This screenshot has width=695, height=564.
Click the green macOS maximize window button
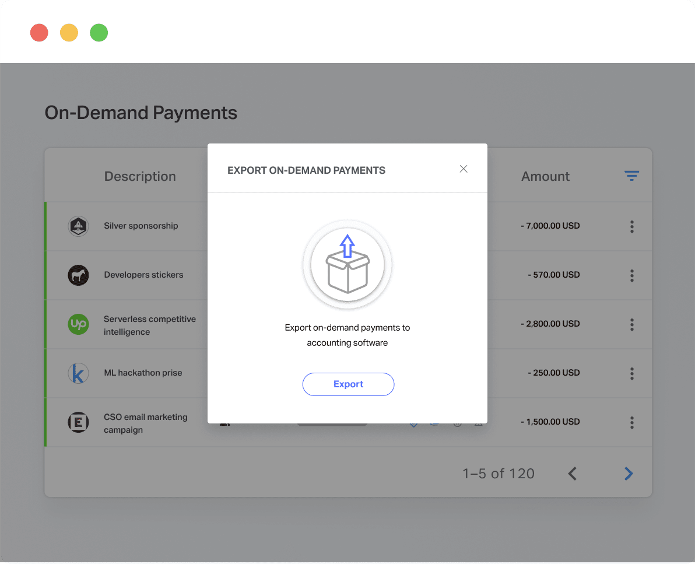tap(99, 33)
